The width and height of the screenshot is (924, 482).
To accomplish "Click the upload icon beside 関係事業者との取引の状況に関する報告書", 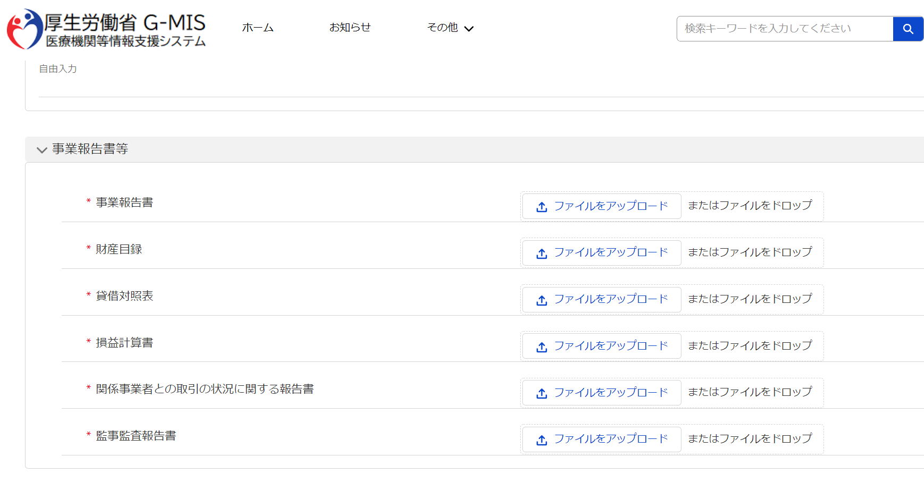I will click(541, 393).
